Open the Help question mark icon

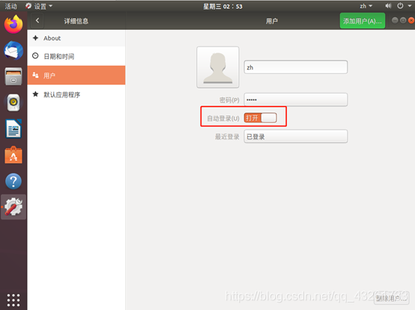pyautogui.click(x=13, y=181)
